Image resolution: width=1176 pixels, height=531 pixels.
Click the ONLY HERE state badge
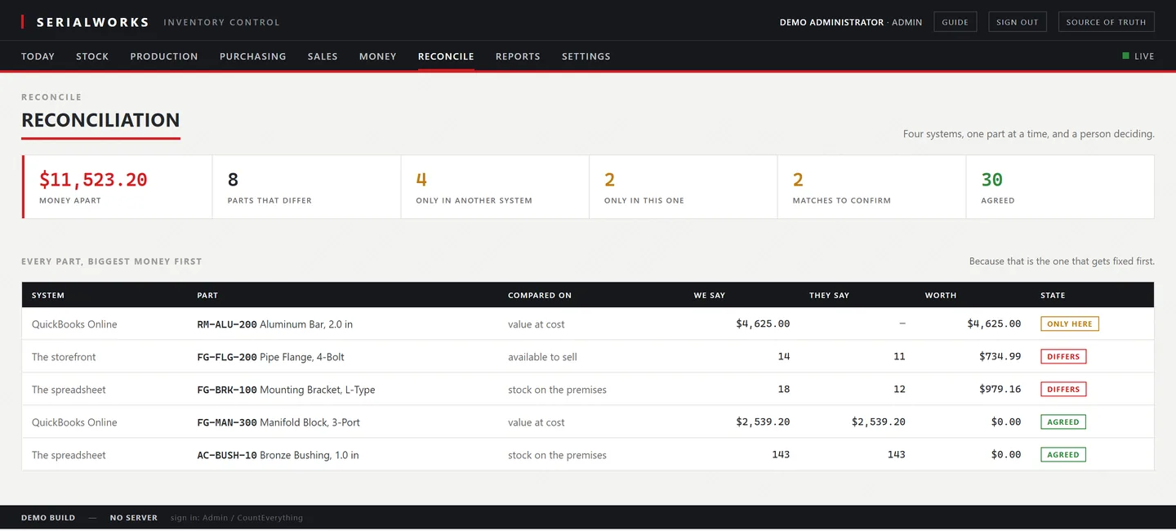coord(1070,324)
